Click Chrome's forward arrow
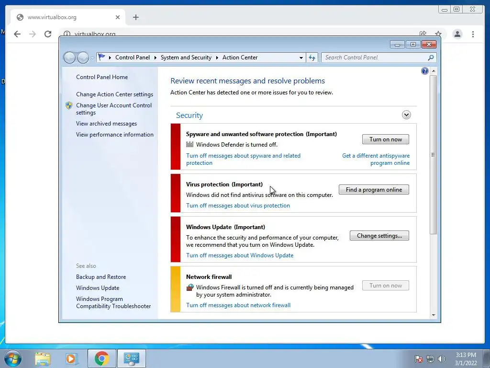 [x=33, y=34]
